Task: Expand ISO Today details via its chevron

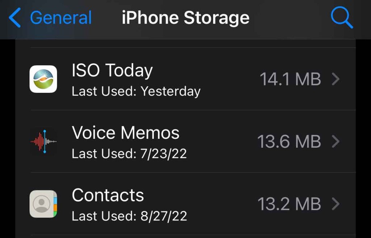Action: (336, 79)
